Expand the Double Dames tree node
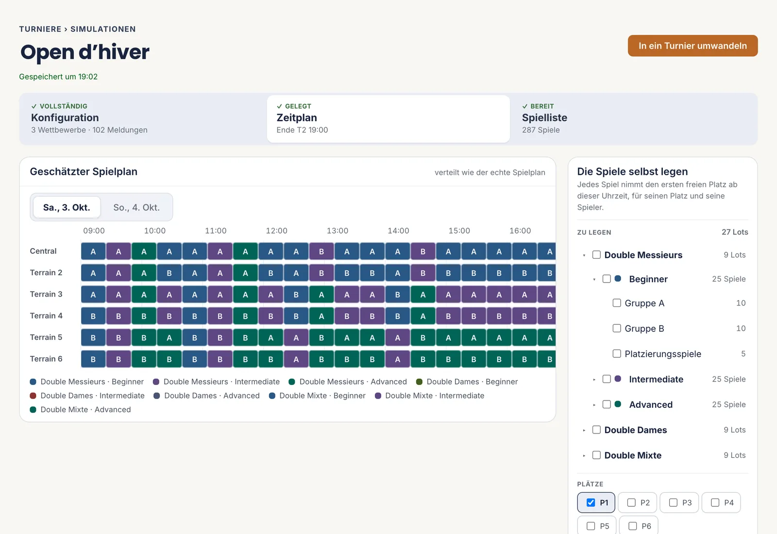This screenshot has width=777, height=534. pyautogui.click(x=584, y=430)
